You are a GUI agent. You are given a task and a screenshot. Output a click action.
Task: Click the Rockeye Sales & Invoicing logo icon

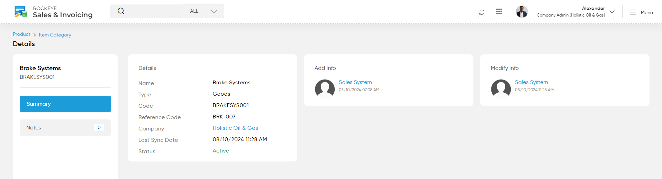[21, 11]
